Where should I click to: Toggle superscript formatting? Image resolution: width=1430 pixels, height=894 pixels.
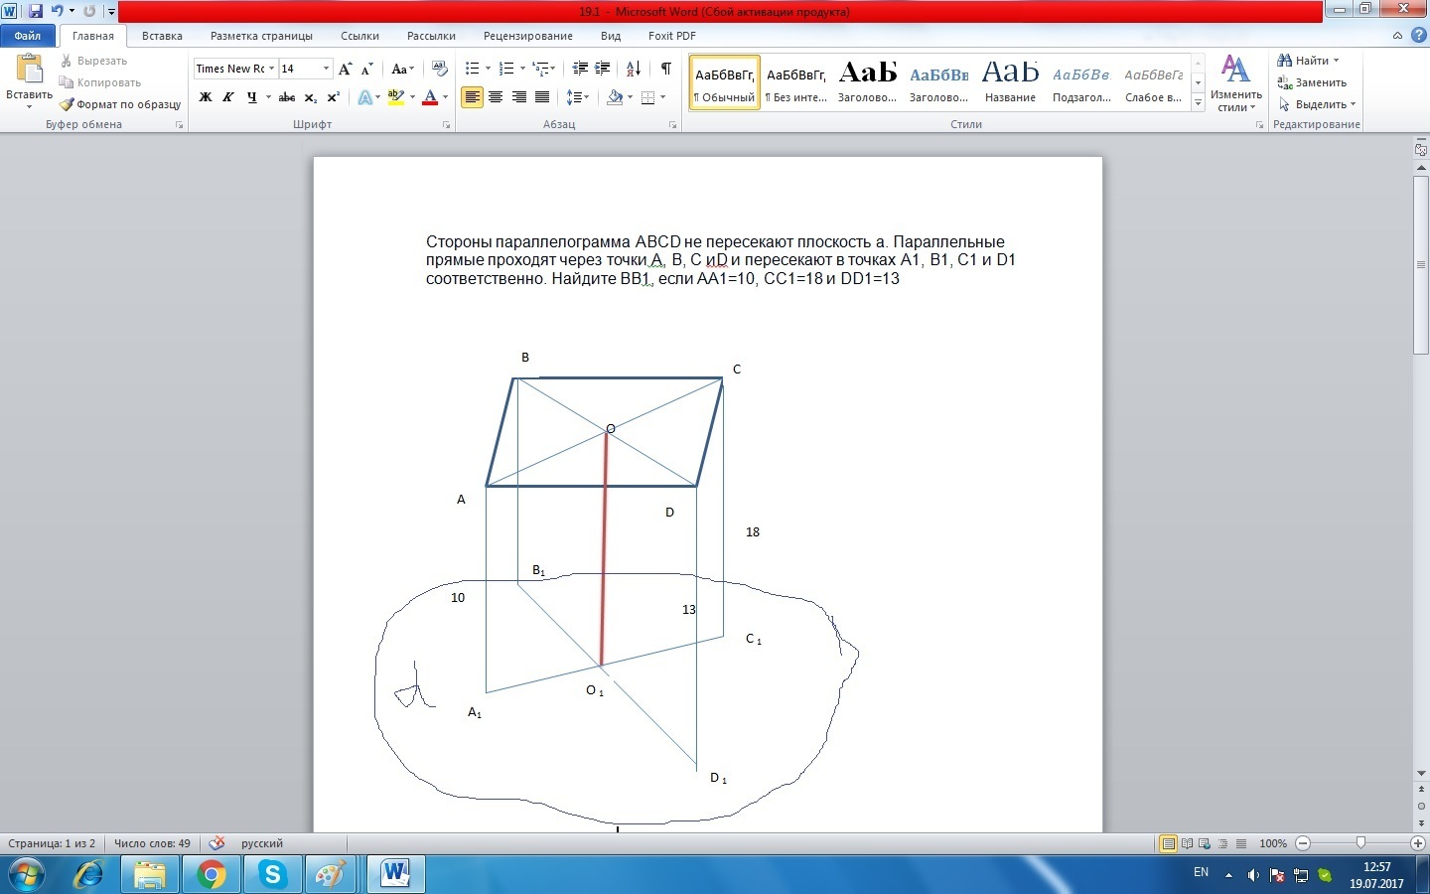(x=334, y=97)
